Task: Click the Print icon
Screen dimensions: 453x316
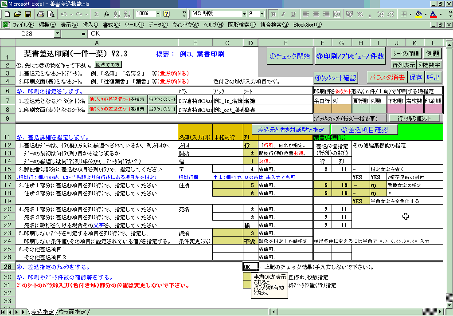Action: (40, 14)
